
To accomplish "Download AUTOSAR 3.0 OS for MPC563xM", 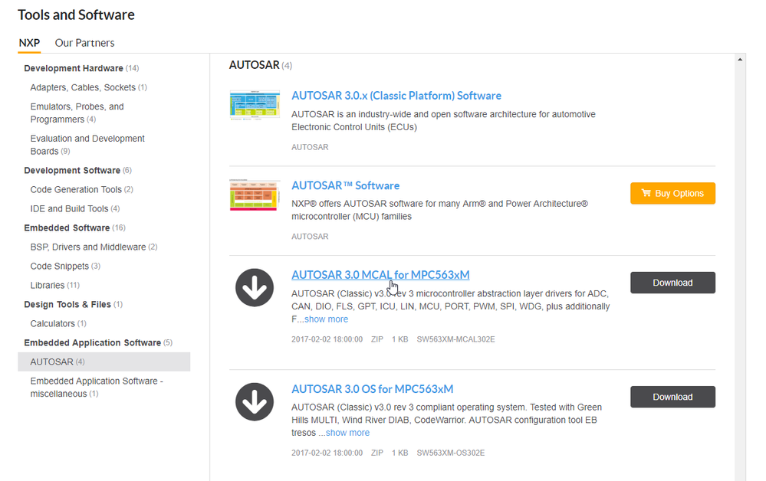I will point(672,397).
